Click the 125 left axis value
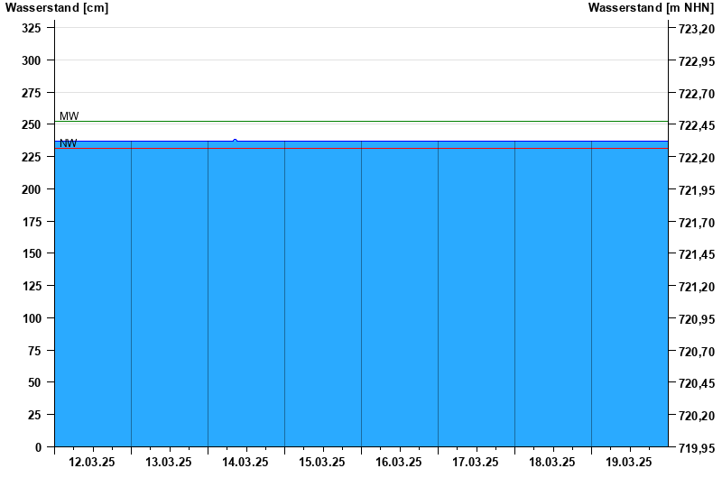 click(x=32, y=286)
